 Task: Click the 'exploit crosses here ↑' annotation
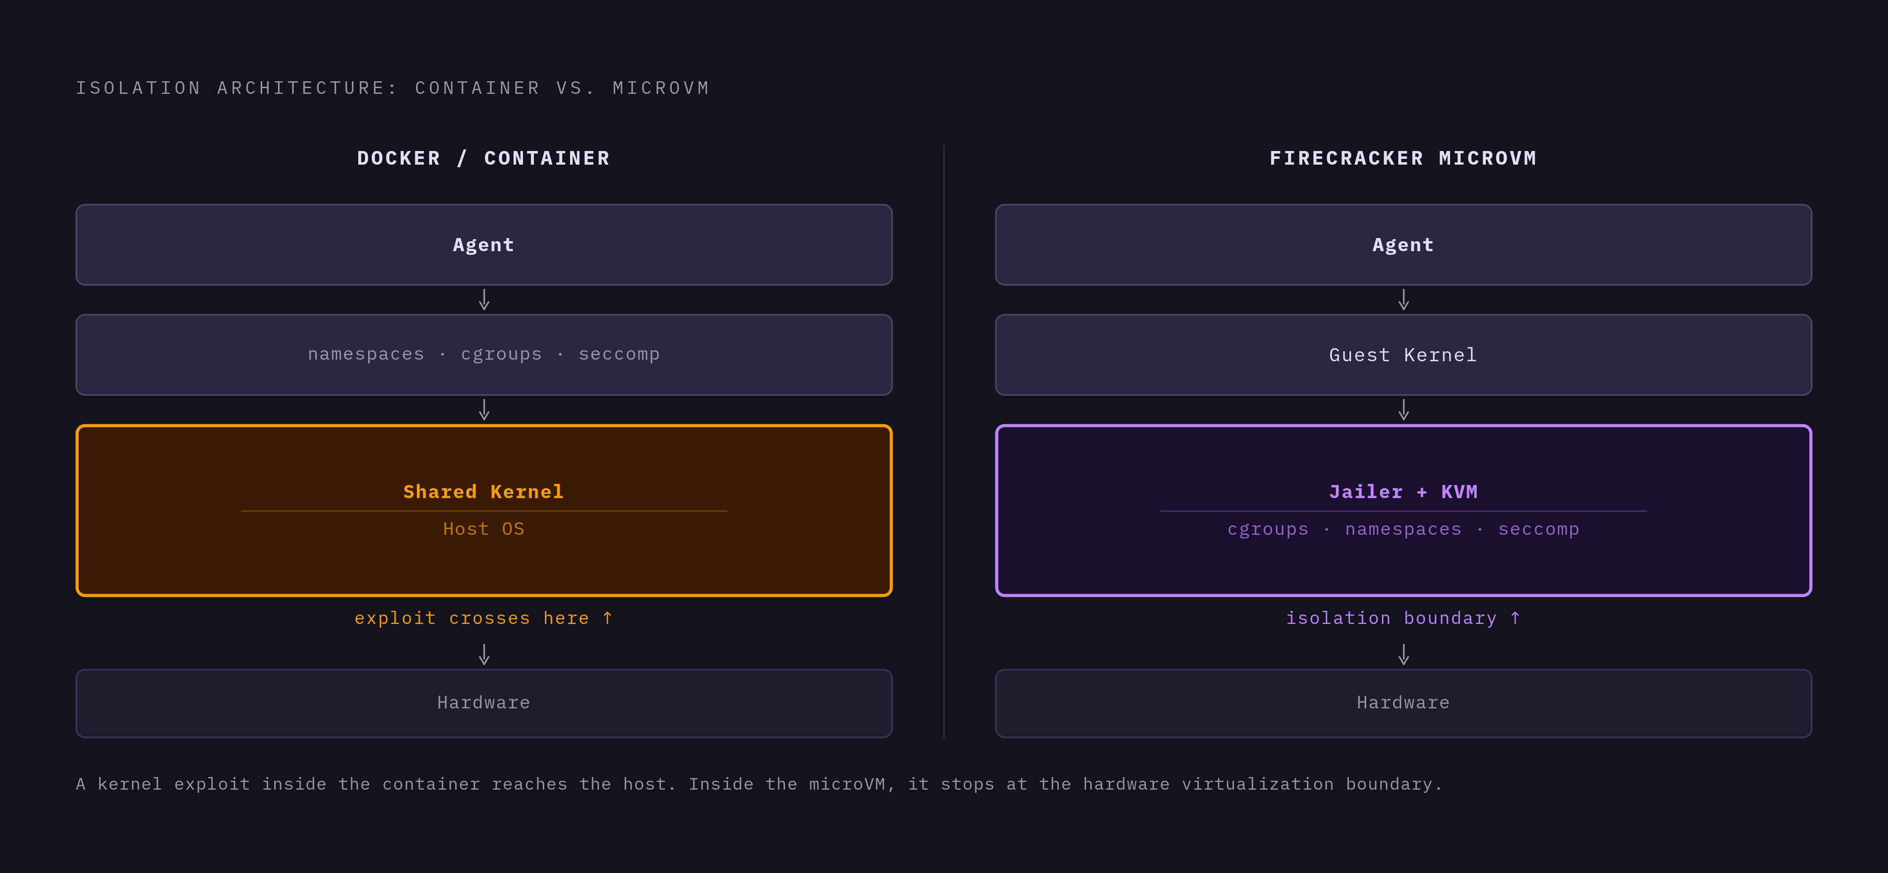click(484, 619)
